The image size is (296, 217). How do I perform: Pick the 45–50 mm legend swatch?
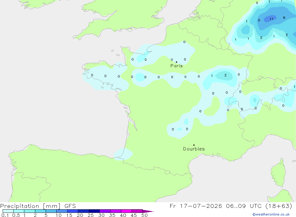pos(137,211)
